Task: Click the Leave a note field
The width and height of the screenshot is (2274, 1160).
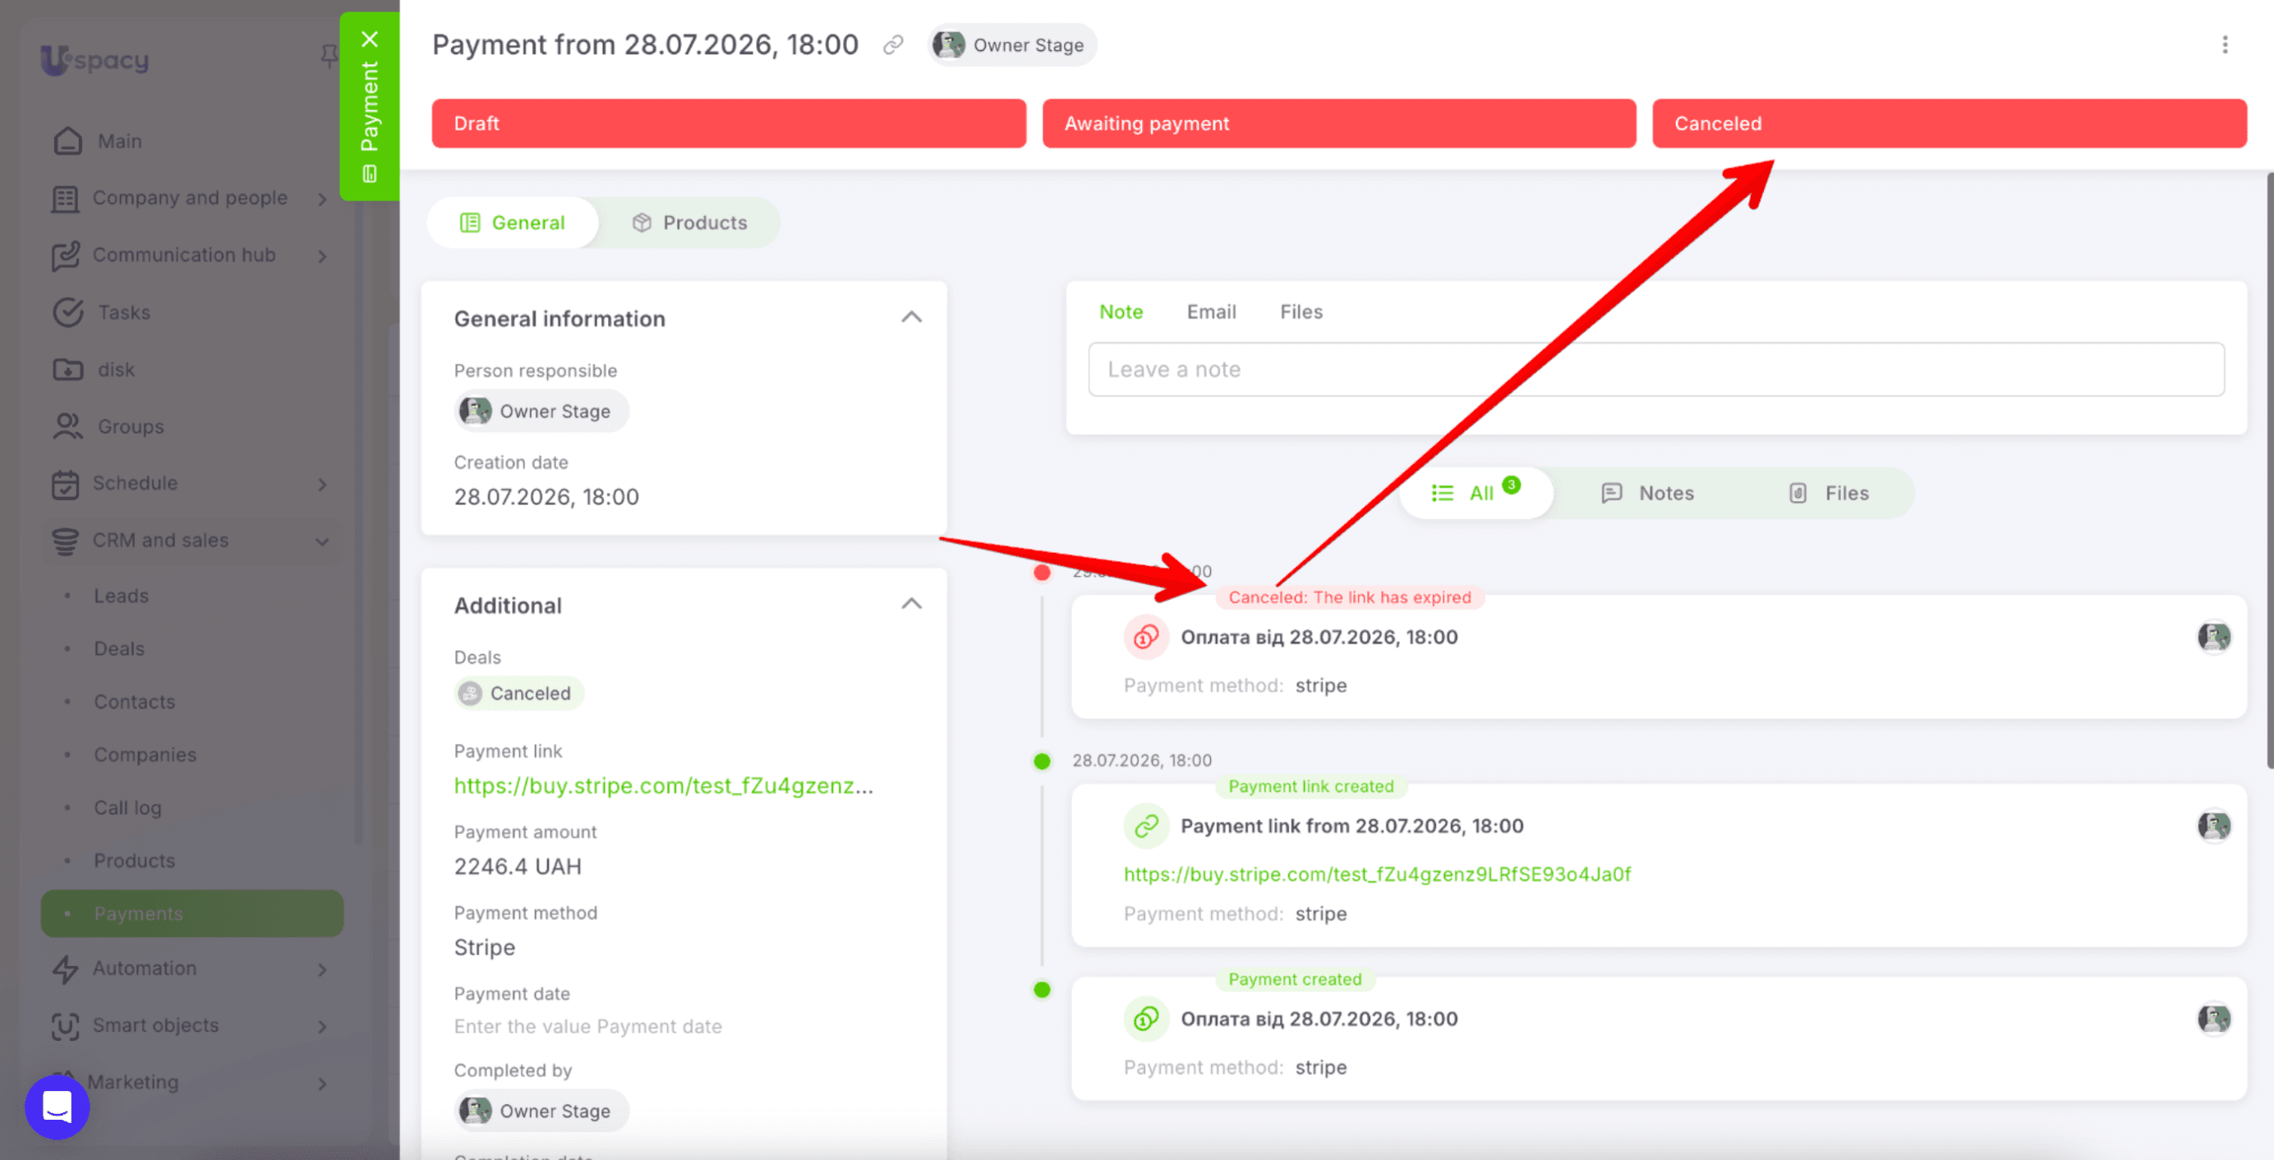Action: click(1655, 369)
